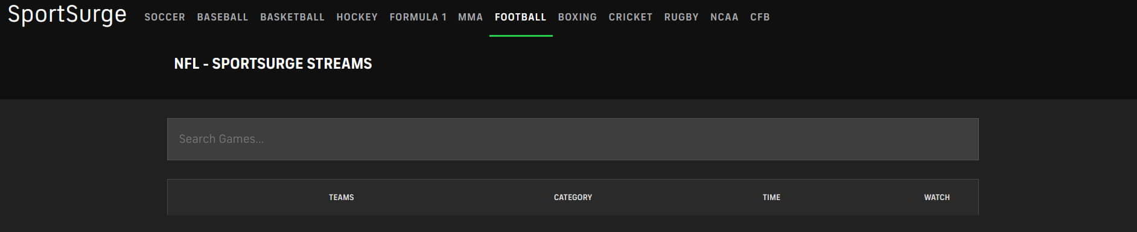Open FORMULA 1 streams
Viewport: 1137px width, 232px height.
coord(418,17)
